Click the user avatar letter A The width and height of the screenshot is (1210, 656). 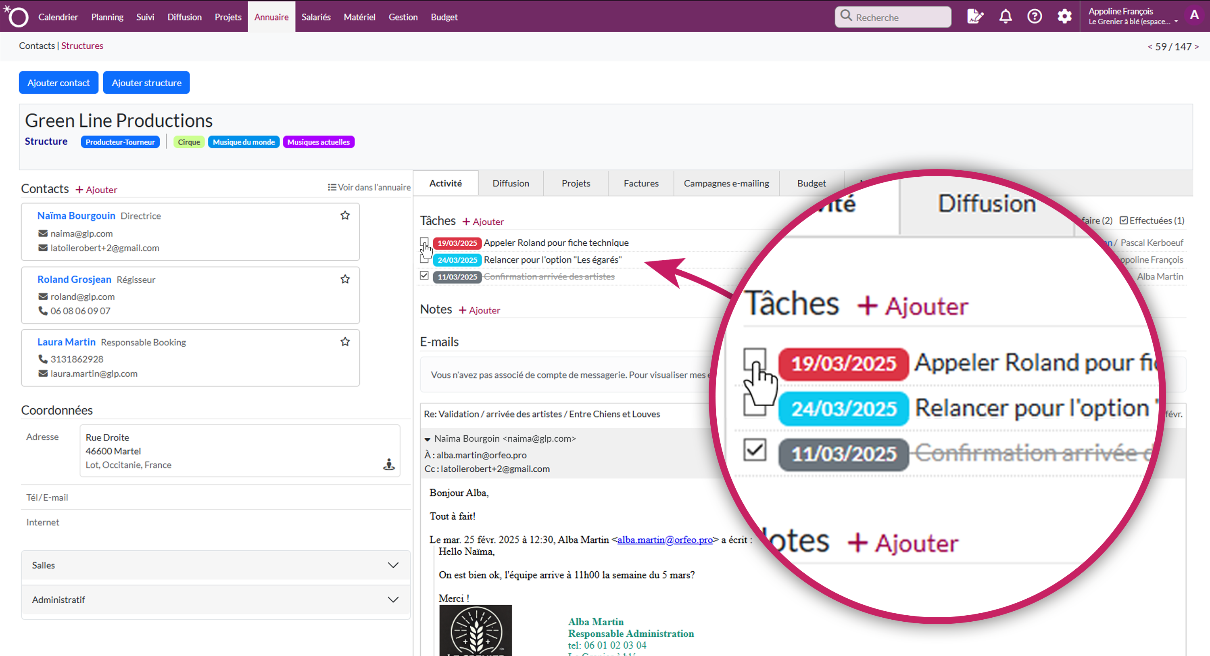[x=1194, y=15]
